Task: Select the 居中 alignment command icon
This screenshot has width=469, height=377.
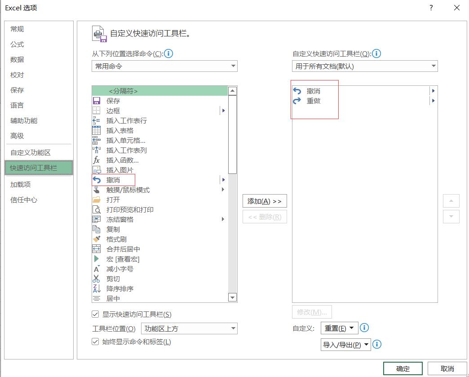Action: pyautogui.click(x=96, y=298)
